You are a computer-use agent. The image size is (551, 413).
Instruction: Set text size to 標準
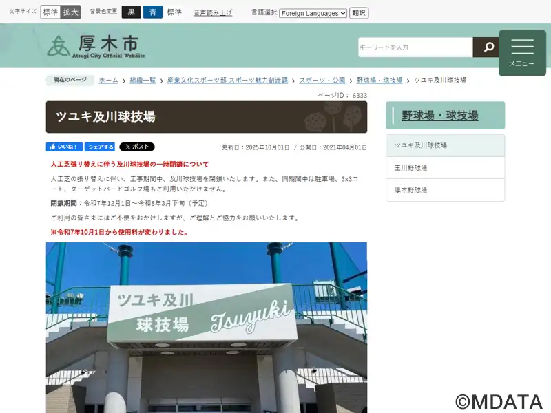click(50, 12)
